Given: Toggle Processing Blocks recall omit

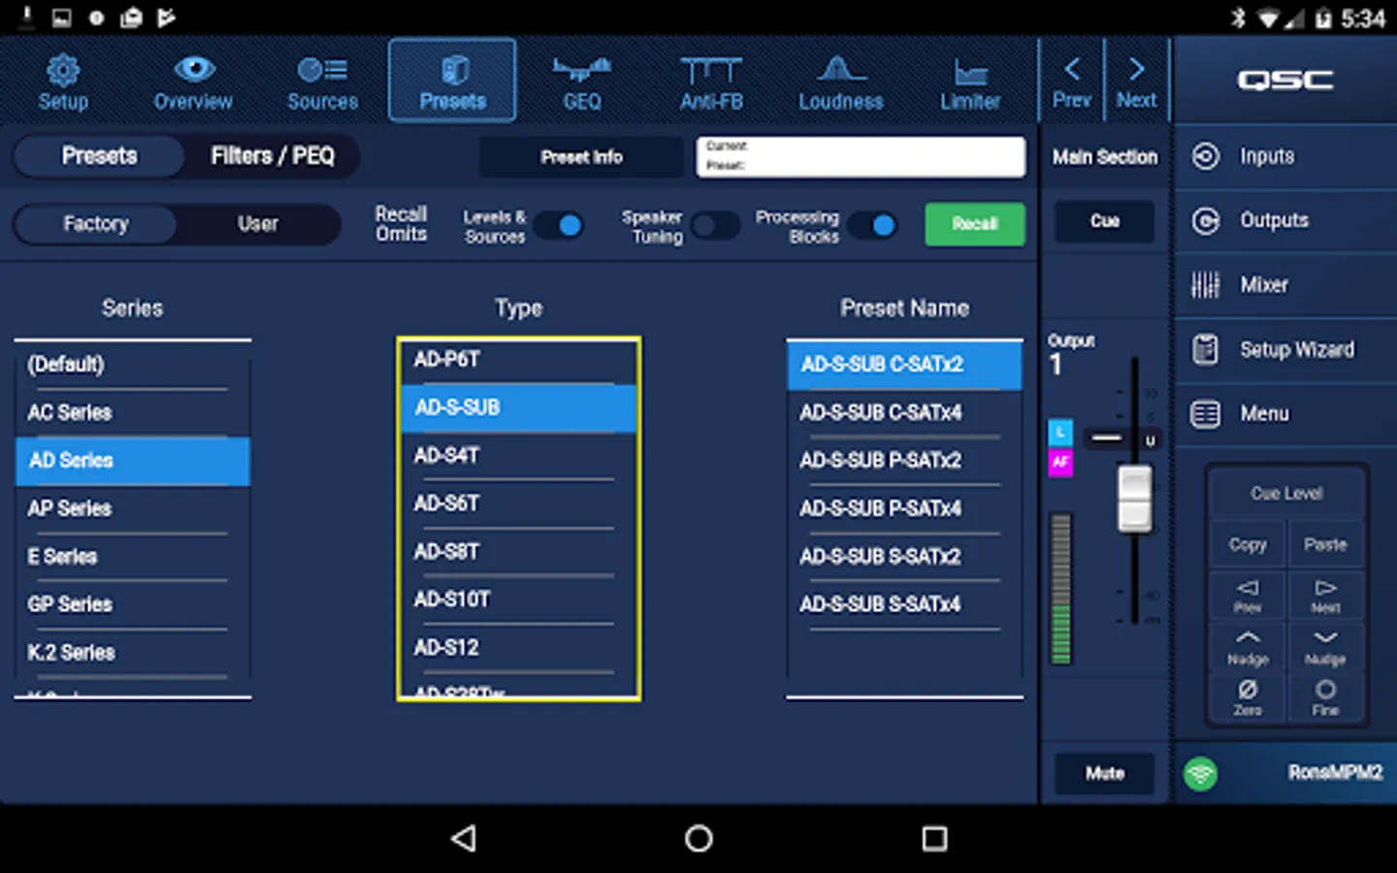Looking at the screenshot, I should coord(872,226).
